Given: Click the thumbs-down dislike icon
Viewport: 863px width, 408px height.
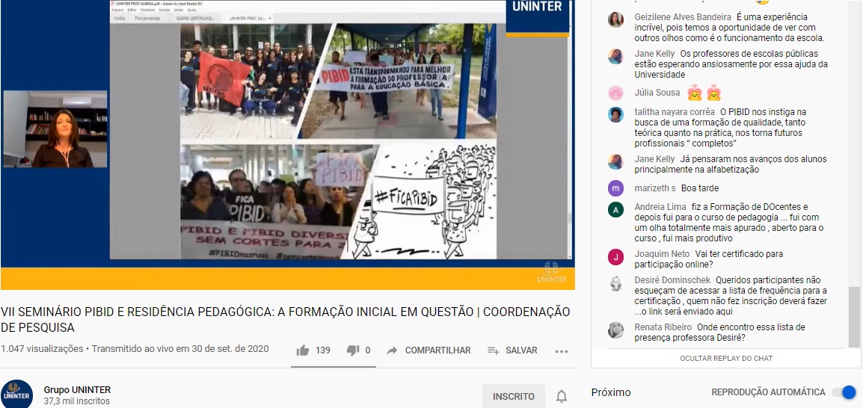Looking at the screenshot, I should click(352, 350).
